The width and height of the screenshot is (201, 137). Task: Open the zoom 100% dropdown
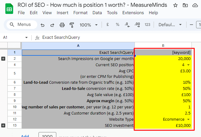88,25
